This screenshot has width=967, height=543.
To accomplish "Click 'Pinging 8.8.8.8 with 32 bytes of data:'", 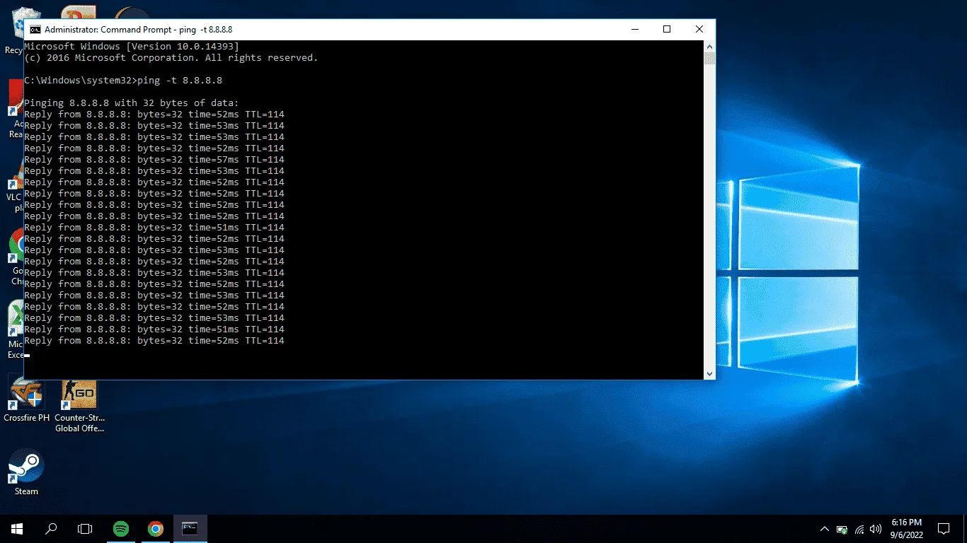I will tap(132, 103).
